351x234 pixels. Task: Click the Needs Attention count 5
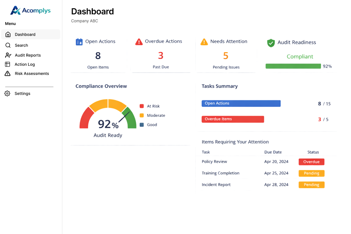(x=226, y=55)
